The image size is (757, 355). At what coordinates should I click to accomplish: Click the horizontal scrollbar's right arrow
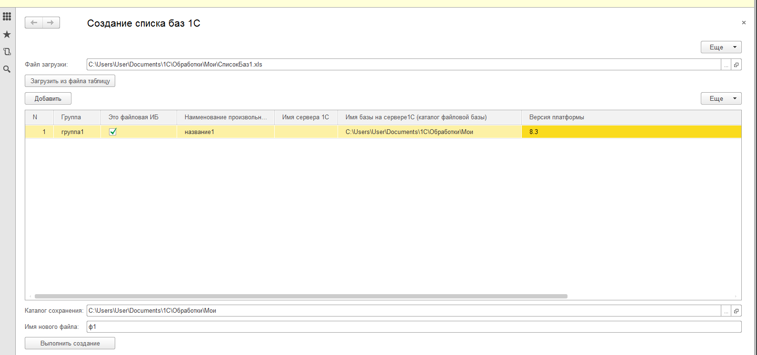click(x=736, y=296)
